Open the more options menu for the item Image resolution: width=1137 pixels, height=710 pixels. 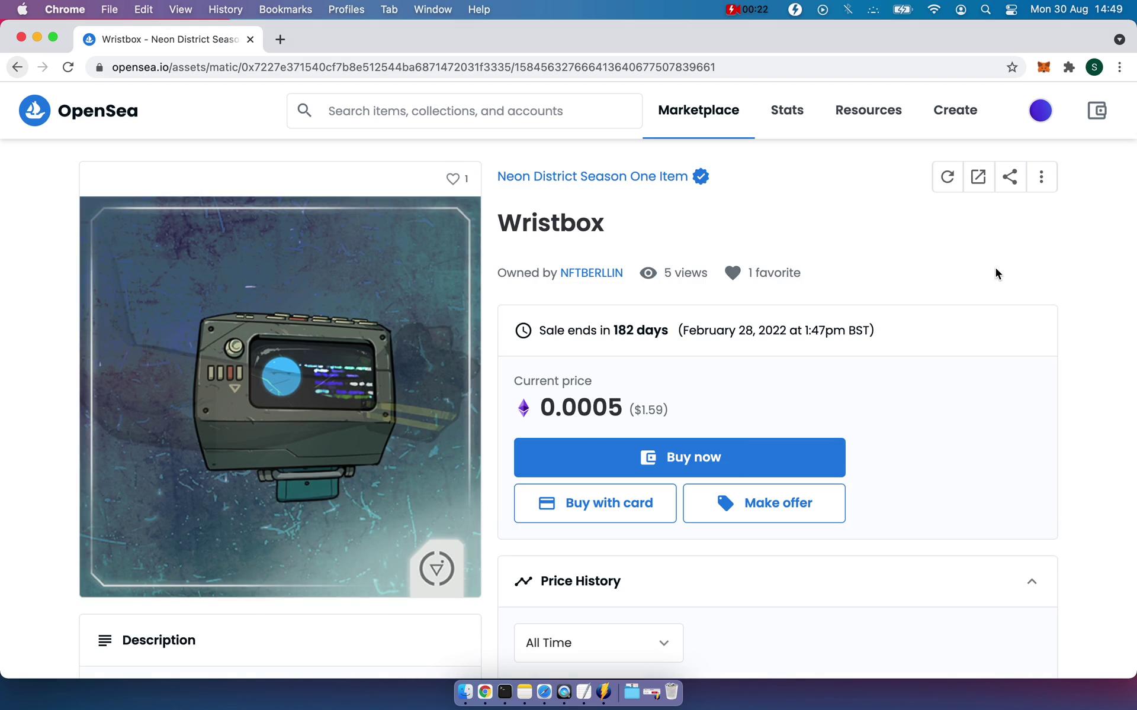1041,176
